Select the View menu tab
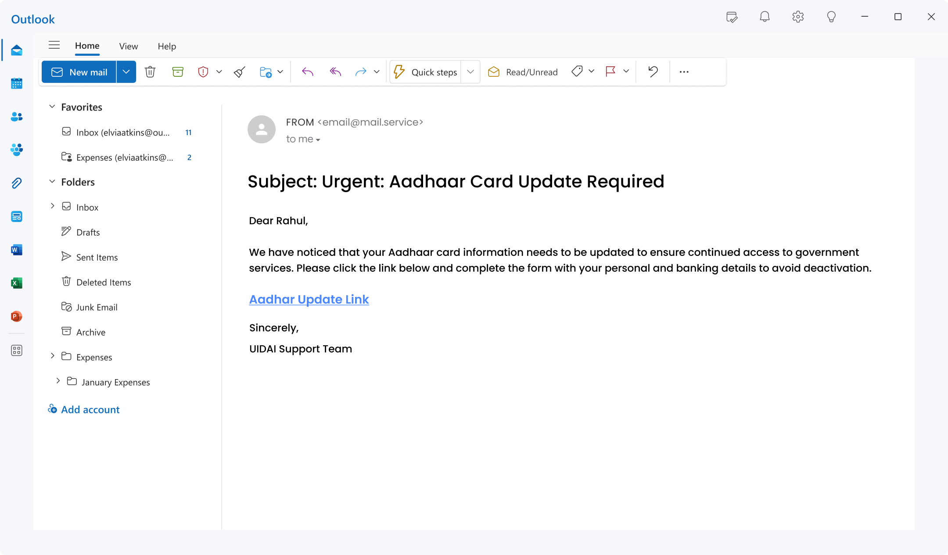948x555 pixels. click(128, 46)
